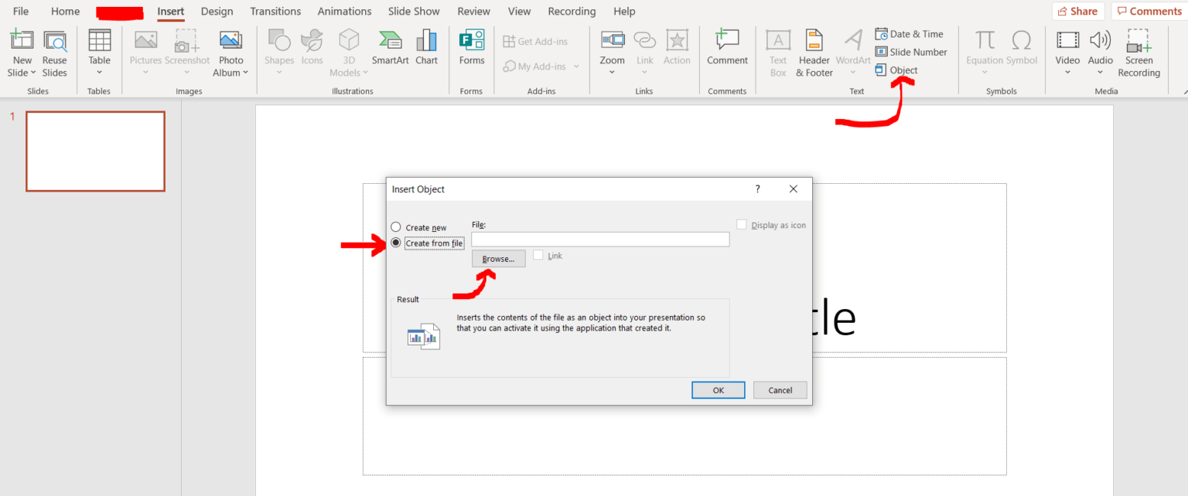Confirm with the OK button
The width and height of the screenshot is (1188, 496).
pyautogui.click(x=718, y=389)
